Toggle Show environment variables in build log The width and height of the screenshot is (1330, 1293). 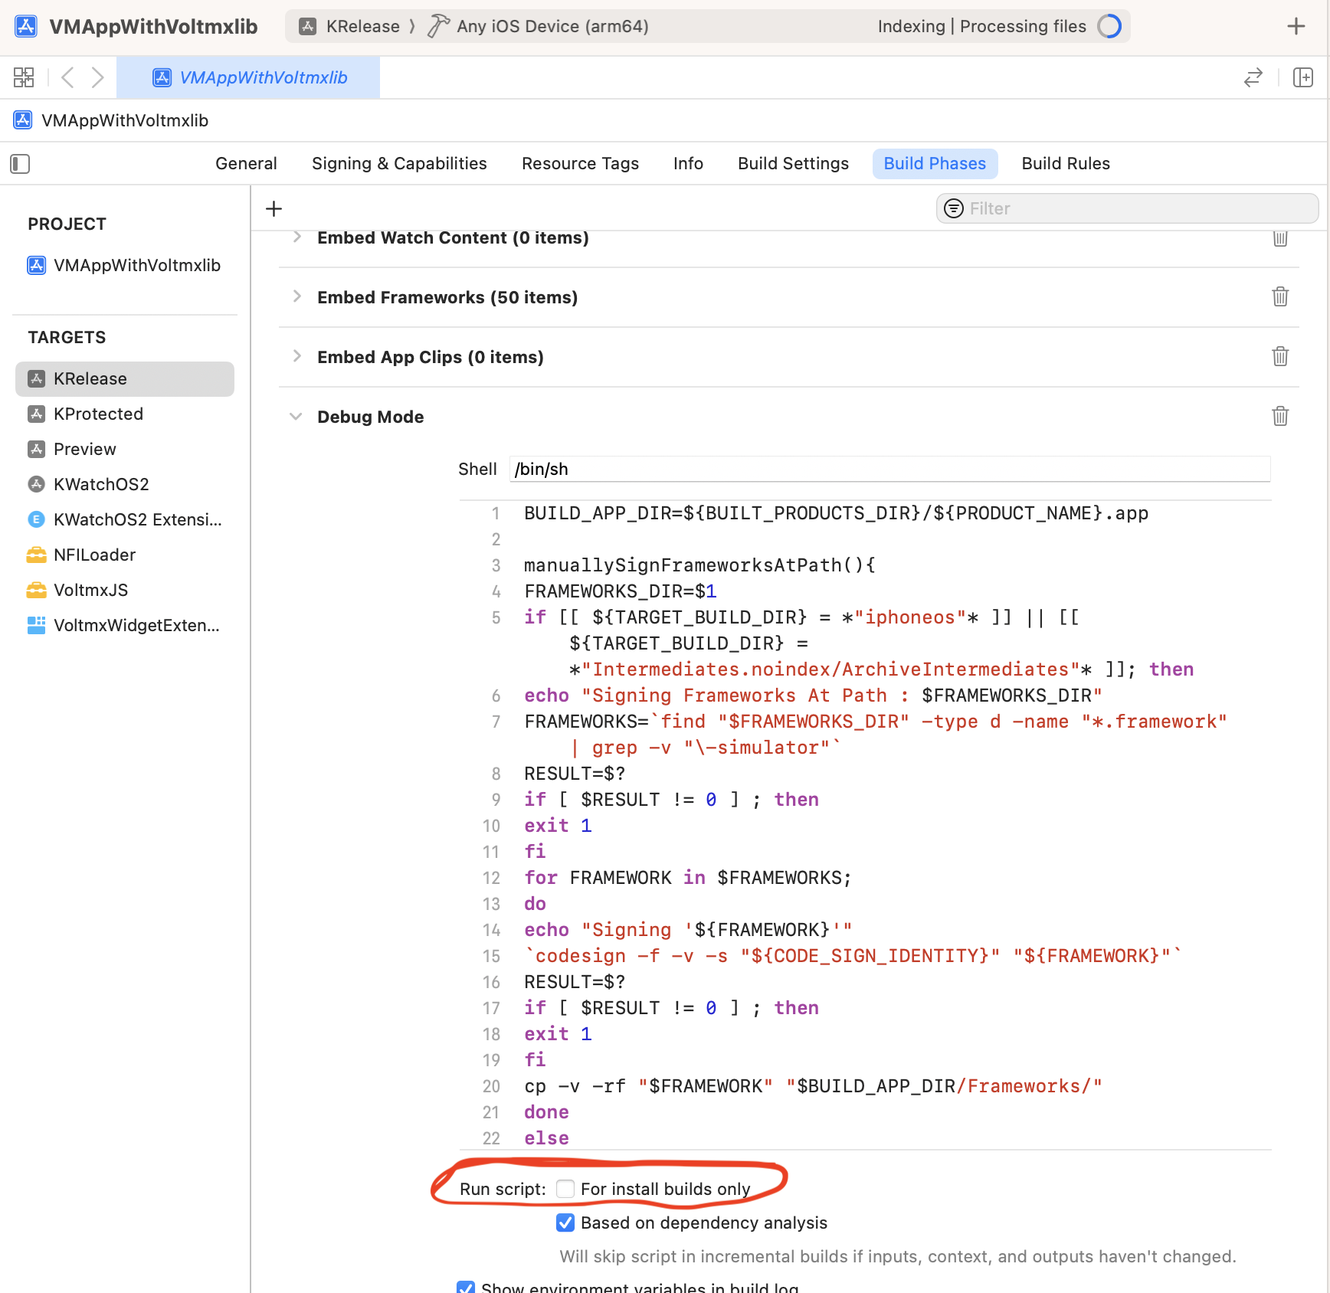pos(466,1288)
